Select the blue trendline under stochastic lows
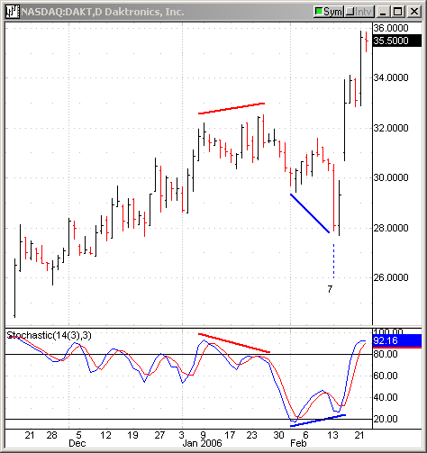 point(318,421)
